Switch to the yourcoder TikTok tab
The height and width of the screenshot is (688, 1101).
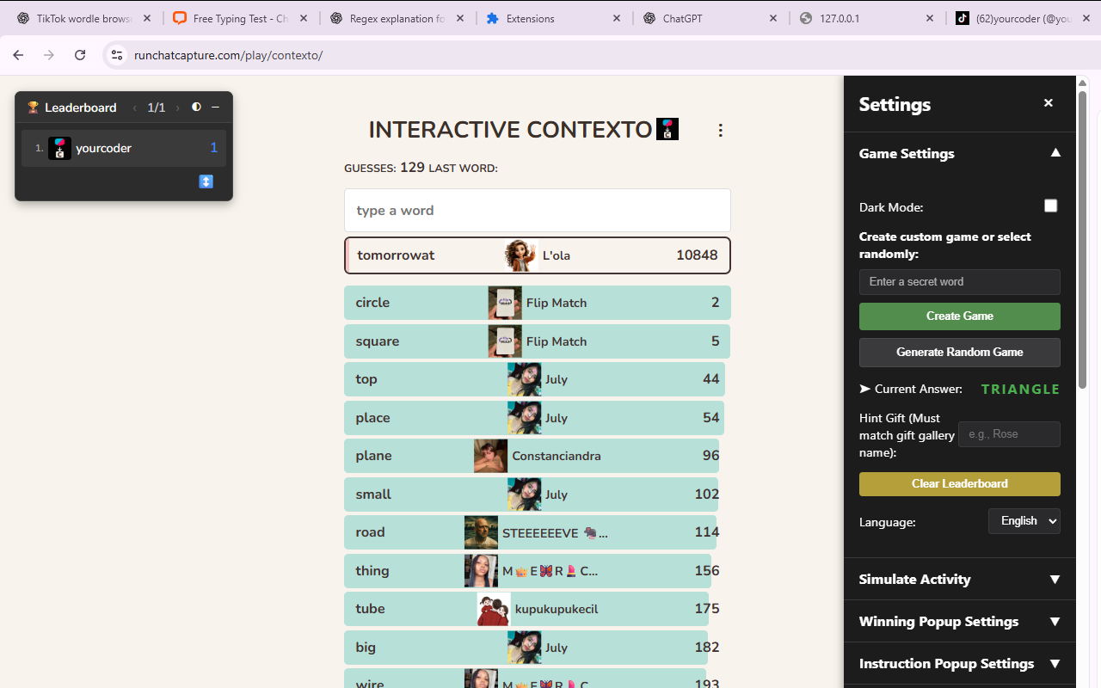point(1023,18)
